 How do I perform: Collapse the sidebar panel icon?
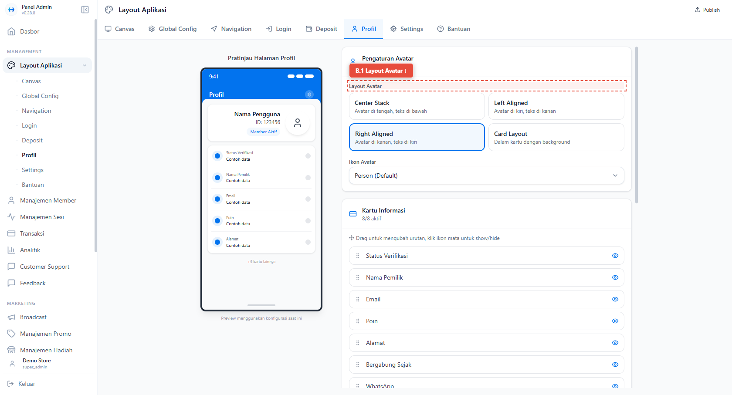(85, 10)
